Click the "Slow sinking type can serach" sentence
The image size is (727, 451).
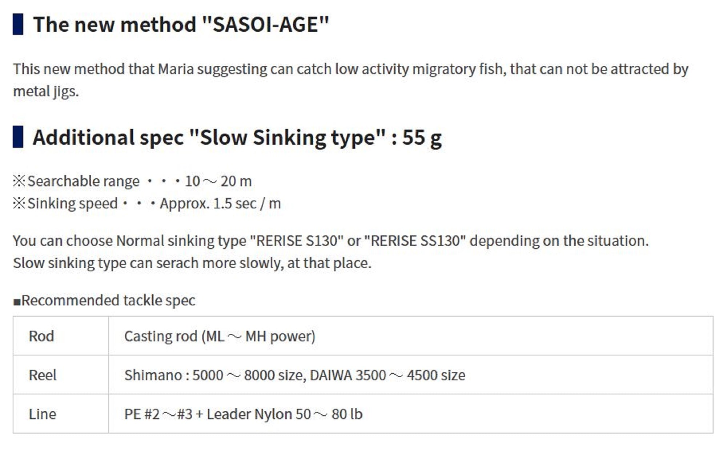[x=192, y=263]
